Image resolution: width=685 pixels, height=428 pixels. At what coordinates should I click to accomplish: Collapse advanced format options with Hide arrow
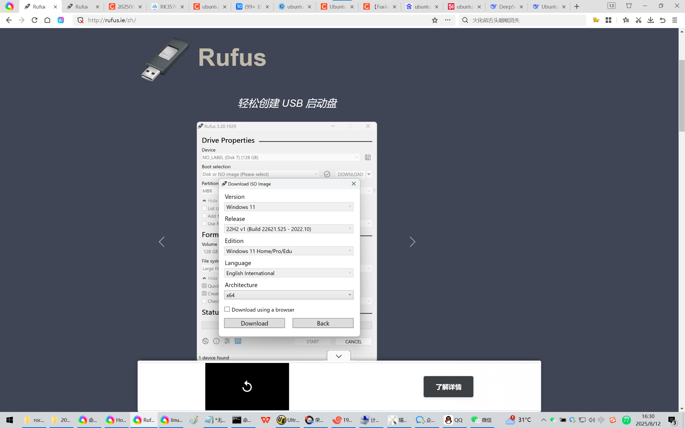[205, 278]
